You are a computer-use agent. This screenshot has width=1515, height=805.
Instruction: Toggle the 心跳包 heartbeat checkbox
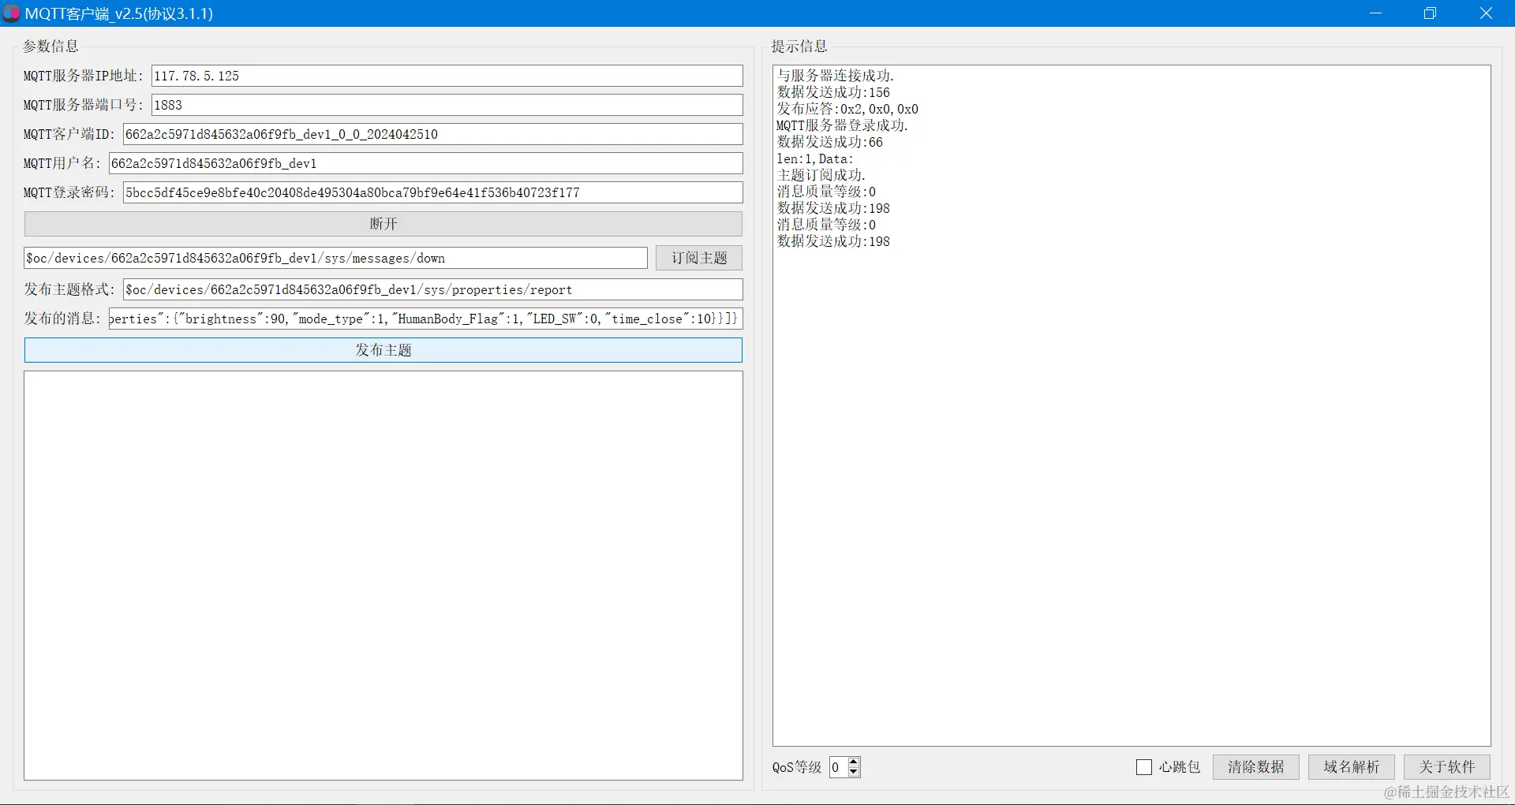click(x=1144, y=767)
